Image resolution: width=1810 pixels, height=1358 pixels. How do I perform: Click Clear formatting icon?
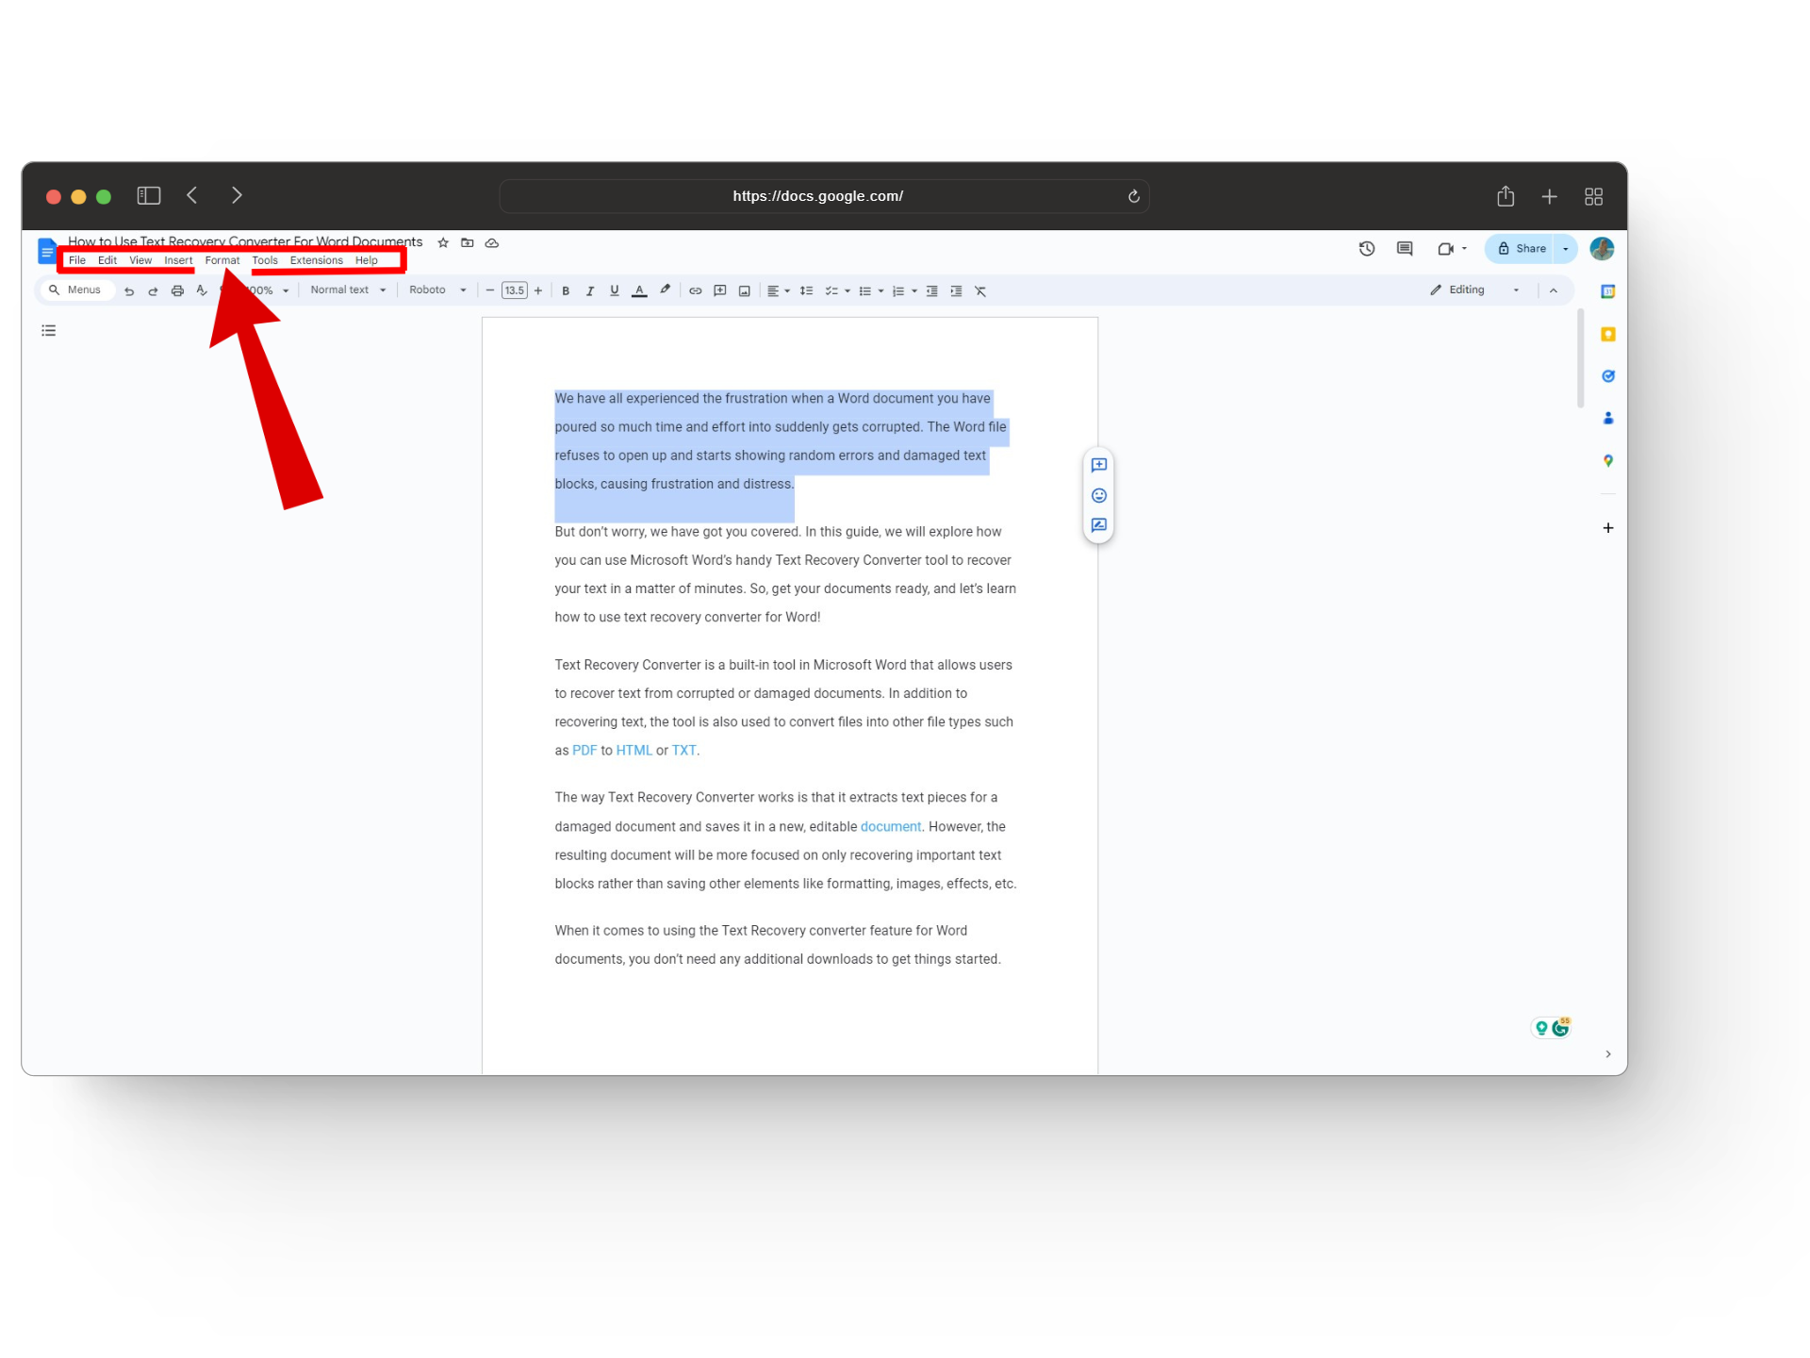980,290
